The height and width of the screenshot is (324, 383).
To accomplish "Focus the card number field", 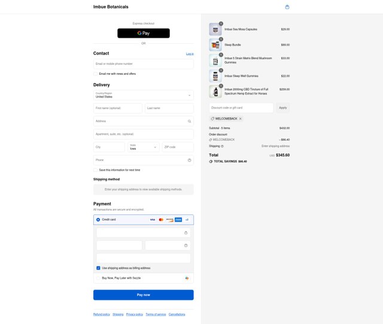I will point(144,233).
